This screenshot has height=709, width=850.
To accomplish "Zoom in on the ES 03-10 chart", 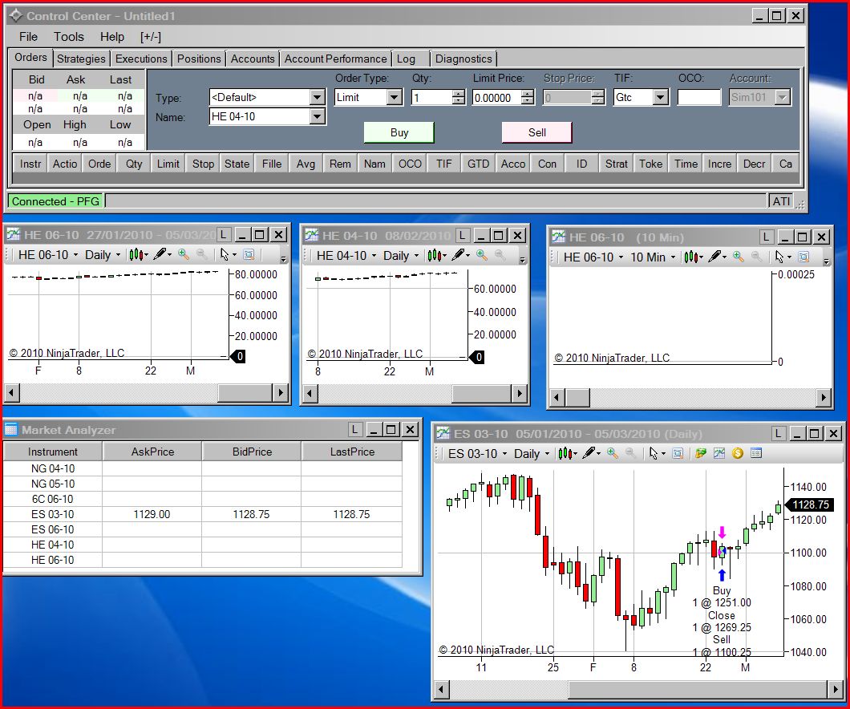I will tap(613, 454).
